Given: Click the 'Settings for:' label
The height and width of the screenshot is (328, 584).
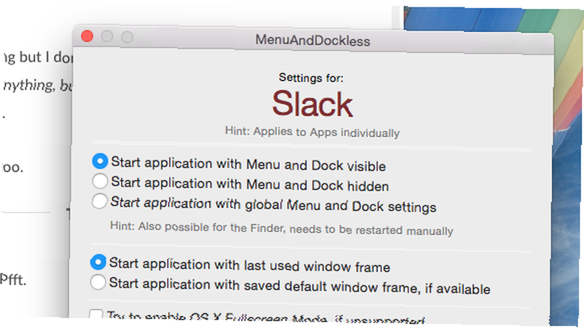Looking at the screenshot, I should [x=311, y=78].
